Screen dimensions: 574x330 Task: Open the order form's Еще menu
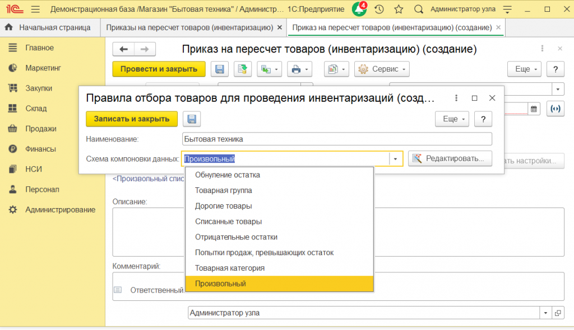tap(524, 69)
